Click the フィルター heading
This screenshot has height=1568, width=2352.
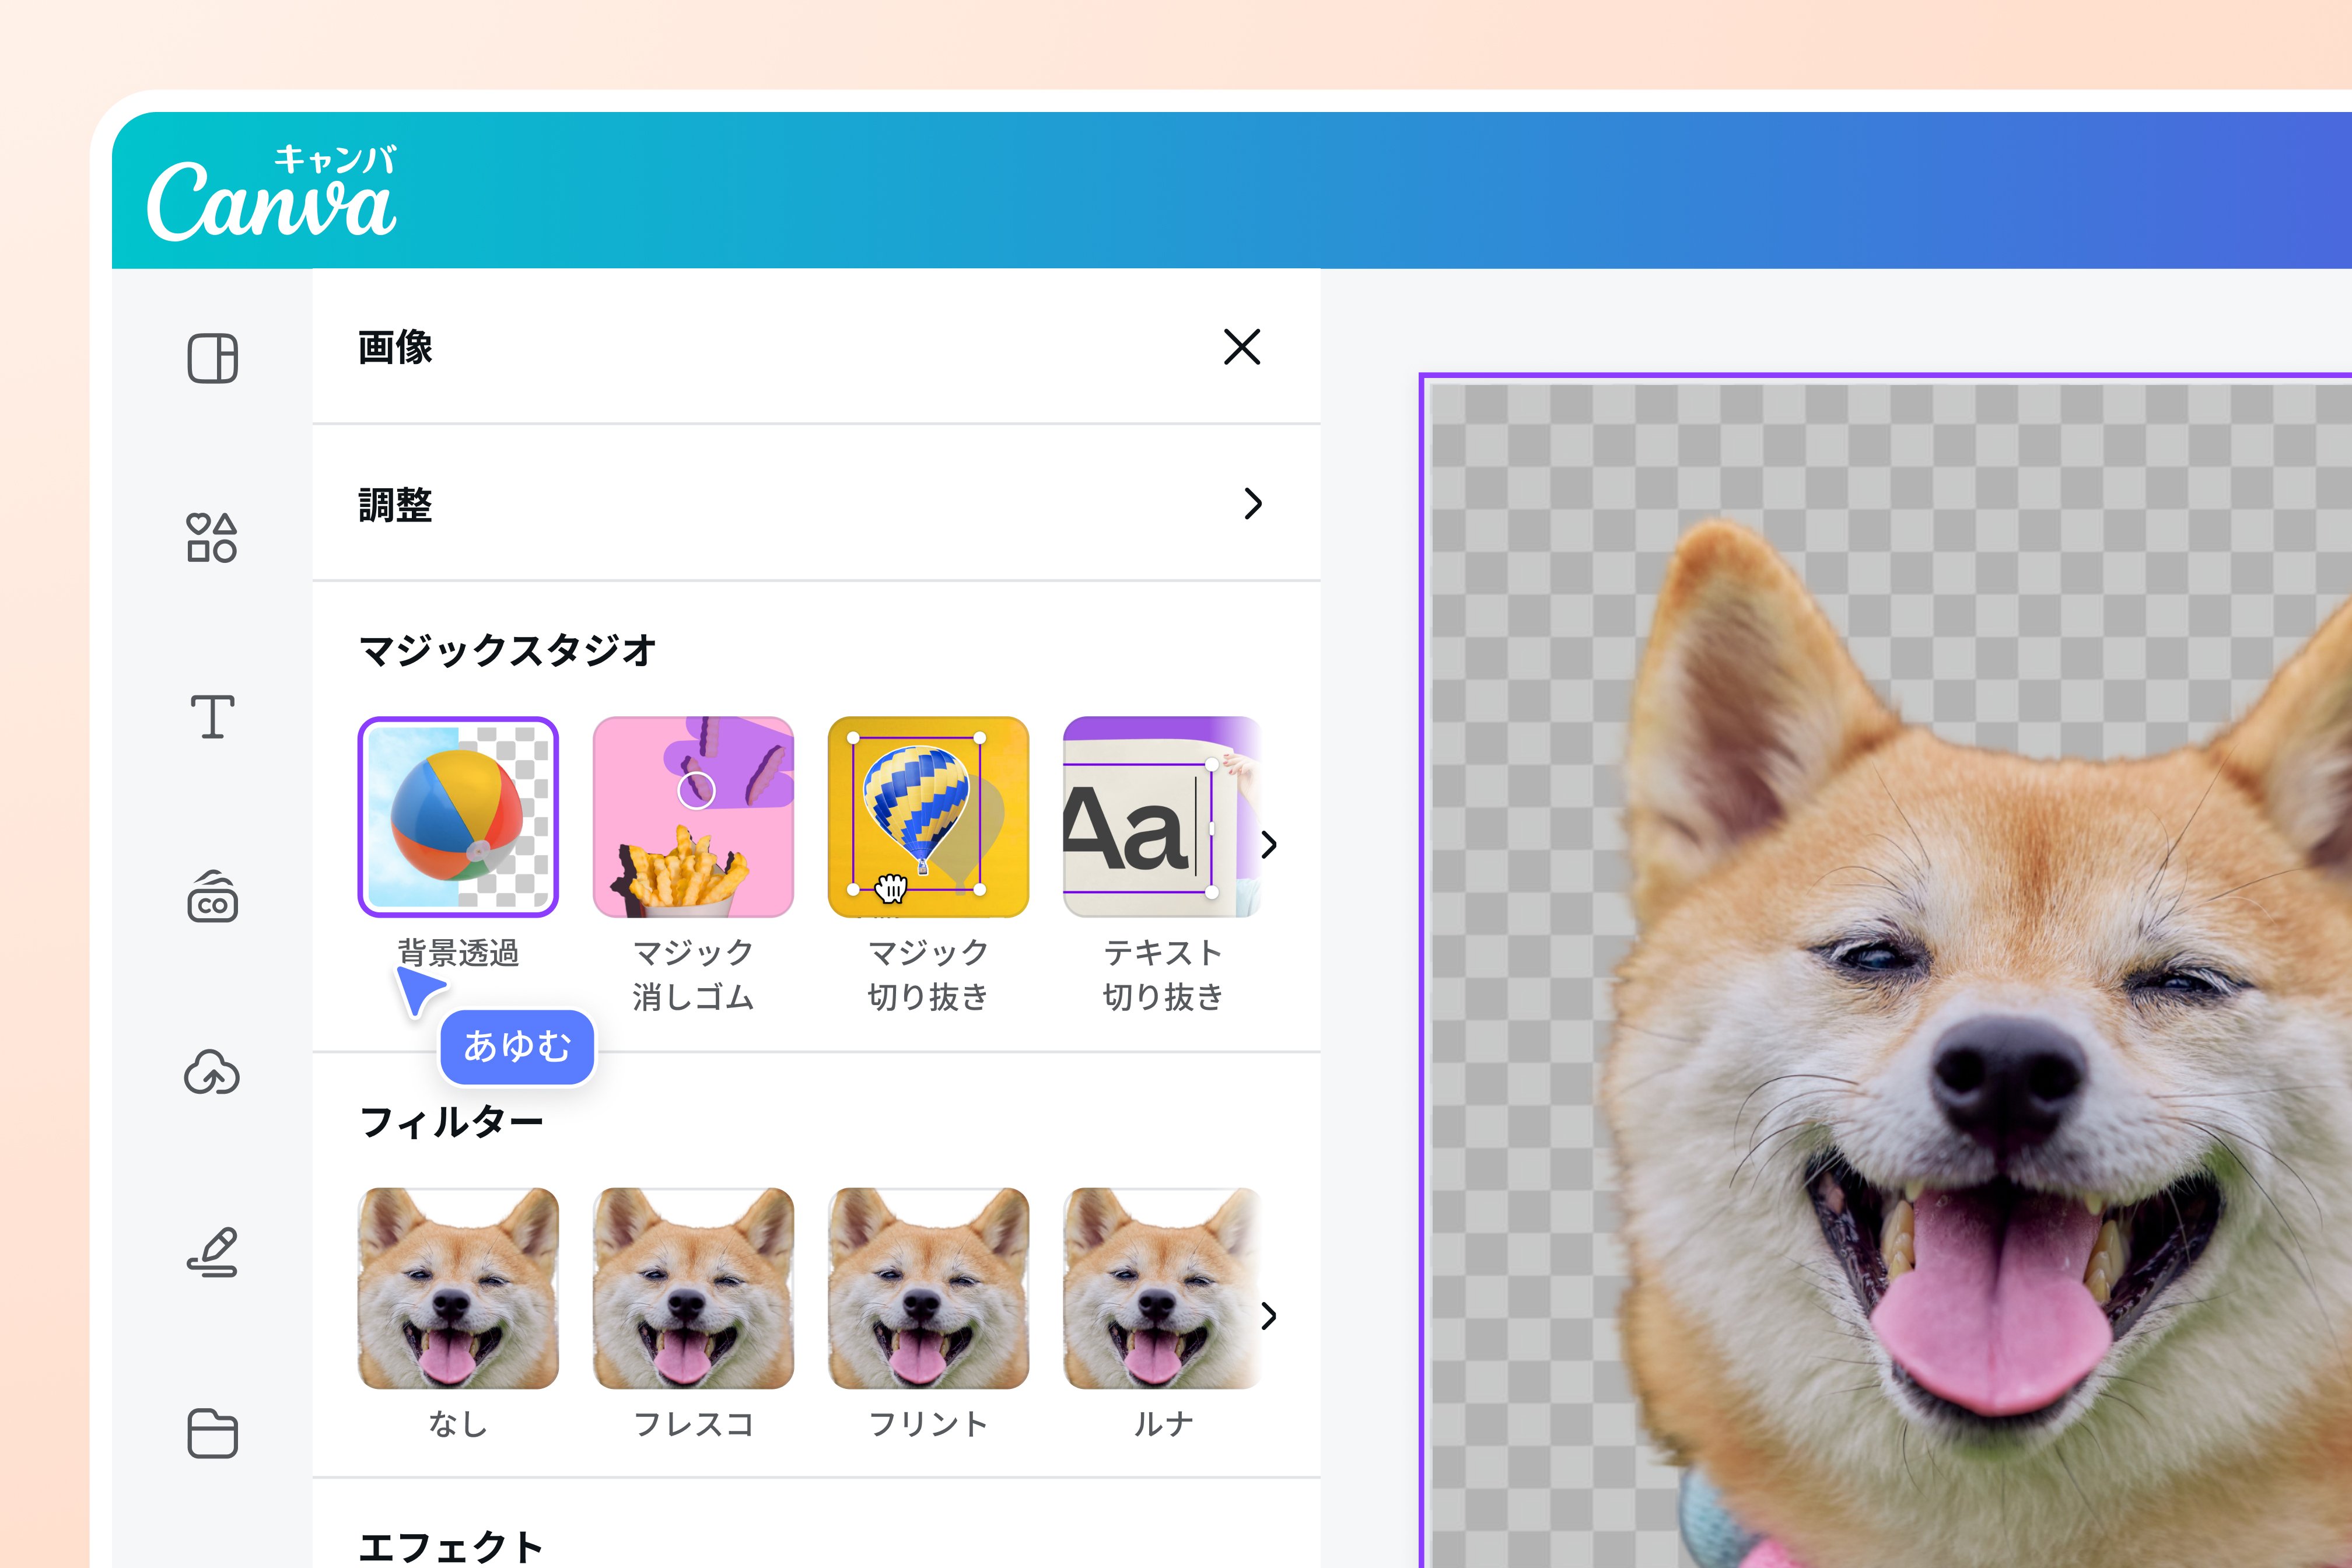pyautogui.click(x=451, y=1122)
